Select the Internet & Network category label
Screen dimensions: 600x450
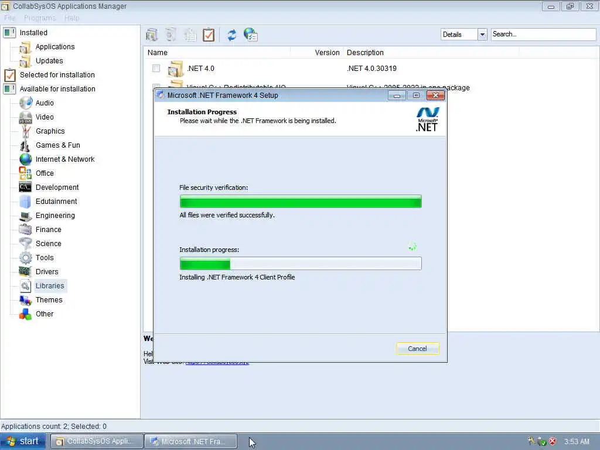[65, 159]
